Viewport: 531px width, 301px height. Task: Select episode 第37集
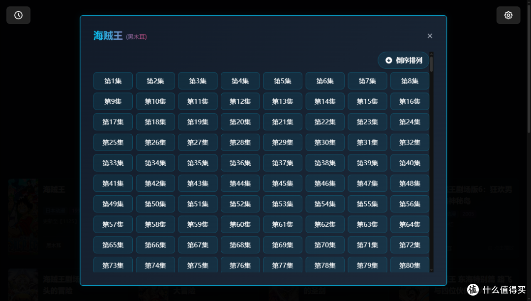pyautogui.click(x=282, y=163)
